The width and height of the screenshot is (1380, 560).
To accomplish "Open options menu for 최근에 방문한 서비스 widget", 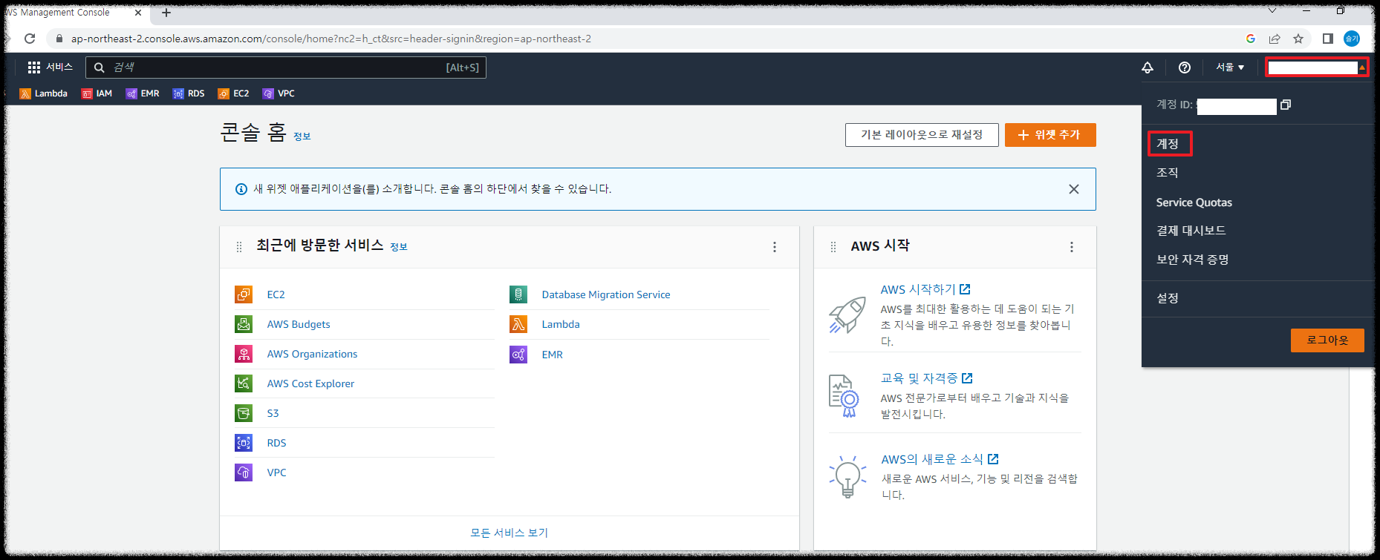I will click(x=775, y=247).
